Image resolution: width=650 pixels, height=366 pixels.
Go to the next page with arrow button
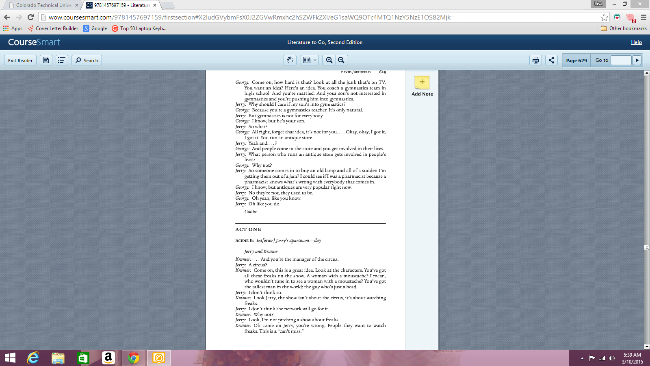[637, 60]
